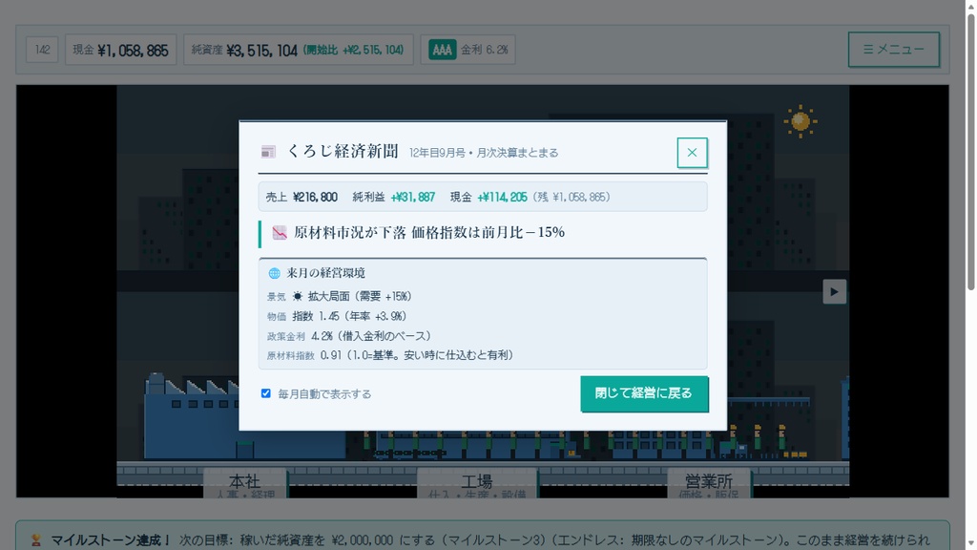Screen dimensions: 977x550
Task: Select the 営業所 building tab
Action: click(x=709, y=484)
